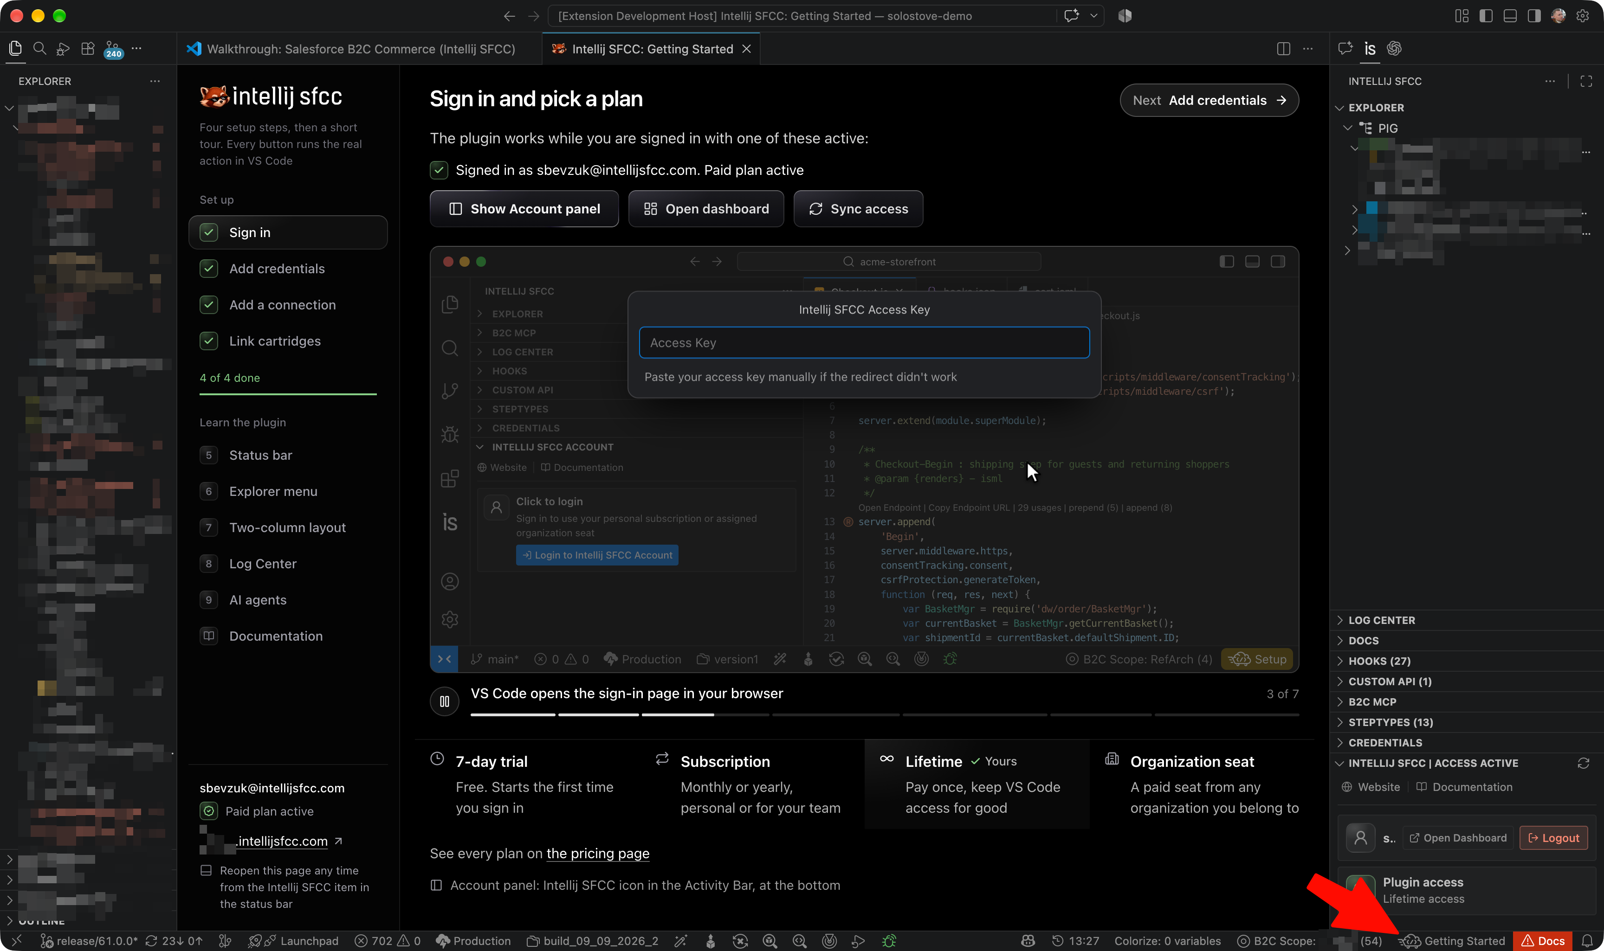Open the 'Status bar' tour step 5
The width and height of the screenshot is (1604, 951).
click(x=288, y=455)
